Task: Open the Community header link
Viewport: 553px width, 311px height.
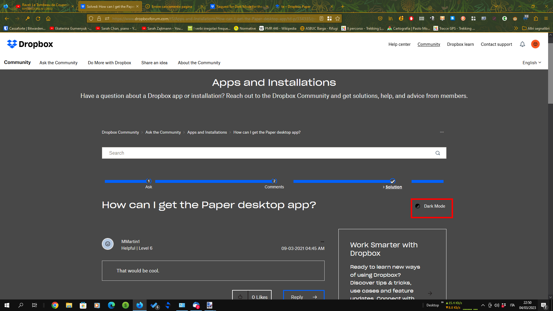Action: (x=429, y=44)
